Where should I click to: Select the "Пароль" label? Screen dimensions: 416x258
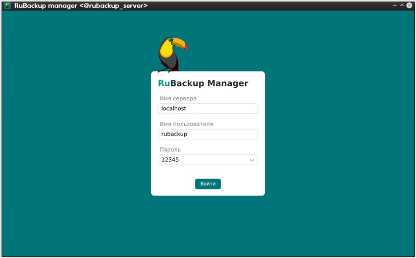pos(170,149)
